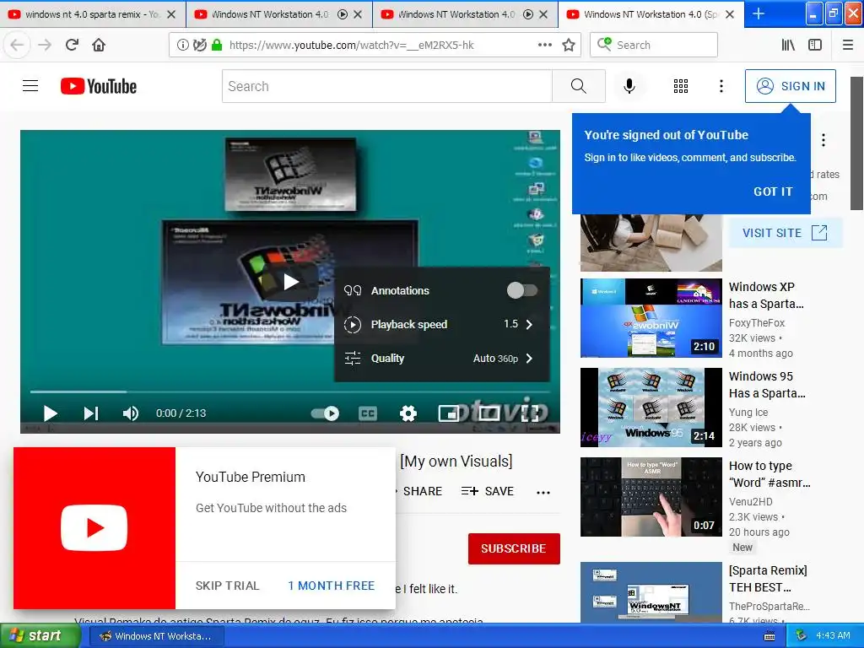Play the video with the bottom play button
The width and height of the screenshot is (864, 648).
[50, 413]
